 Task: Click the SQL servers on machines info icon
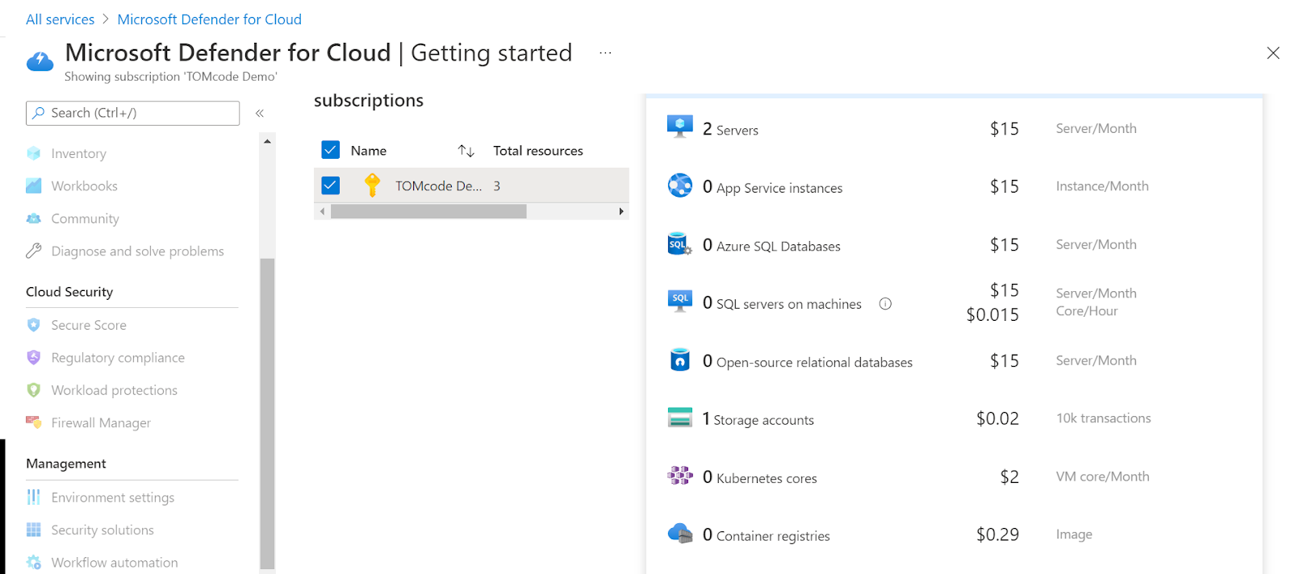885,304
